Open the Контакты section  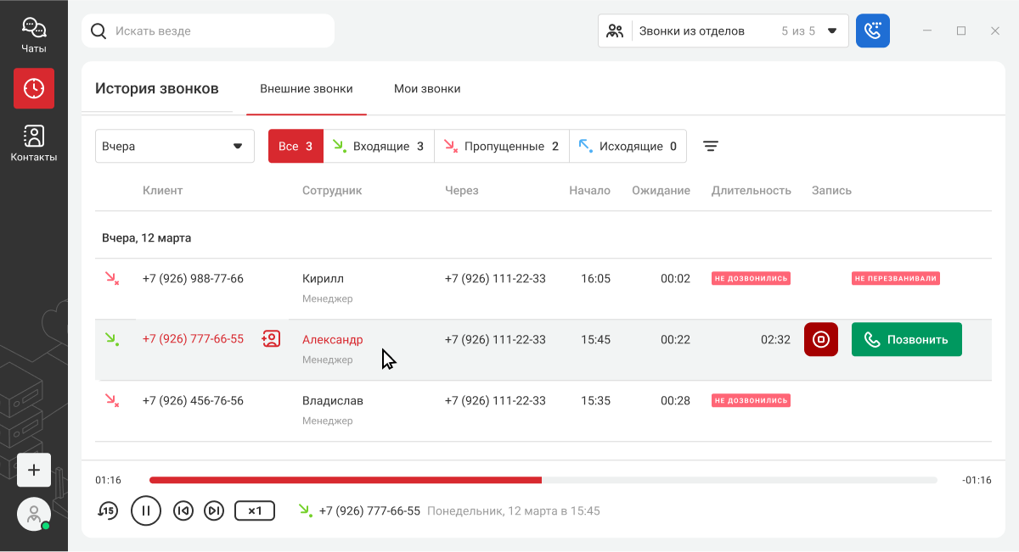pos(34,143)
